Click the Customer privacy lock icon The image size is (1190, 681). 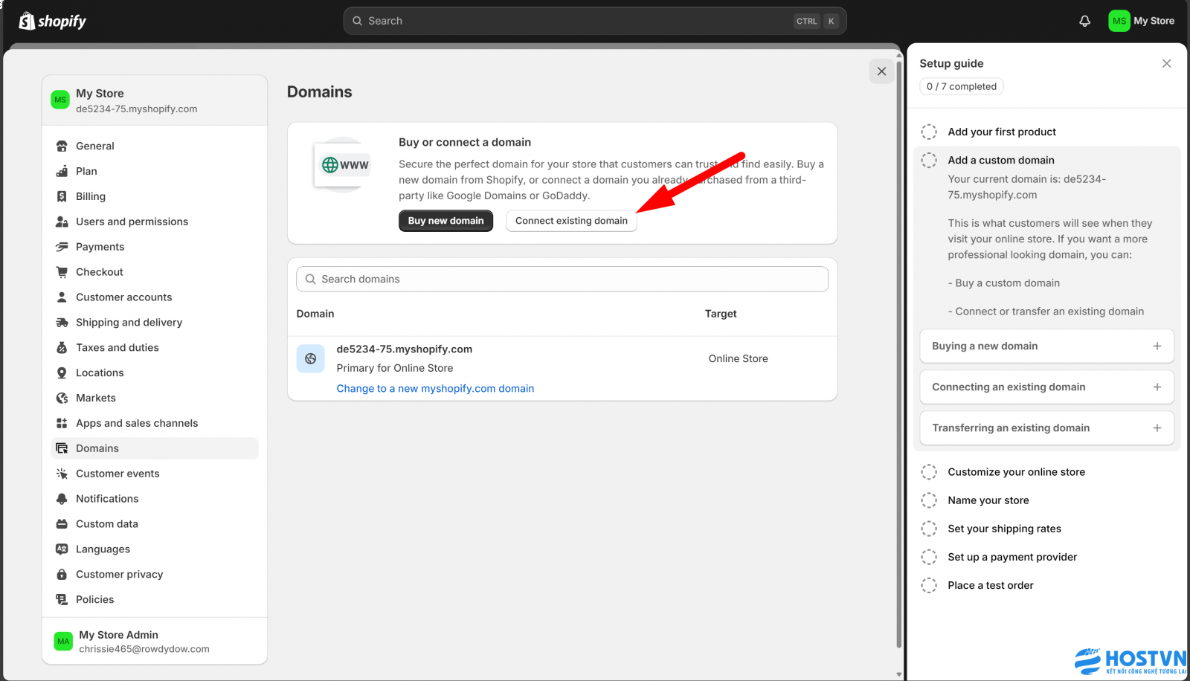tap(62, 575)
